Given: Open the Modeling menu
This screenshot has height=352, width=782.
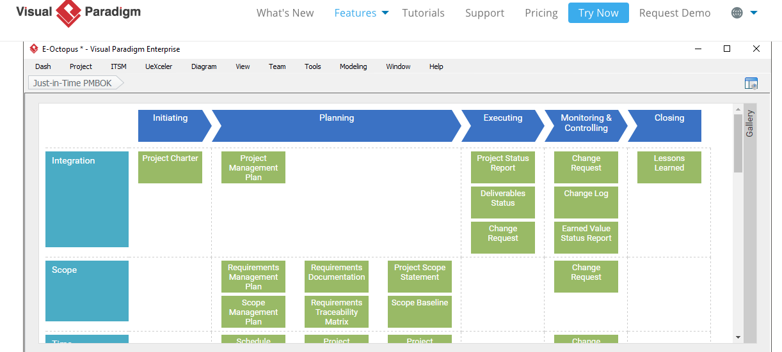Looking at the screenshot, I should [x=353, y=66].
